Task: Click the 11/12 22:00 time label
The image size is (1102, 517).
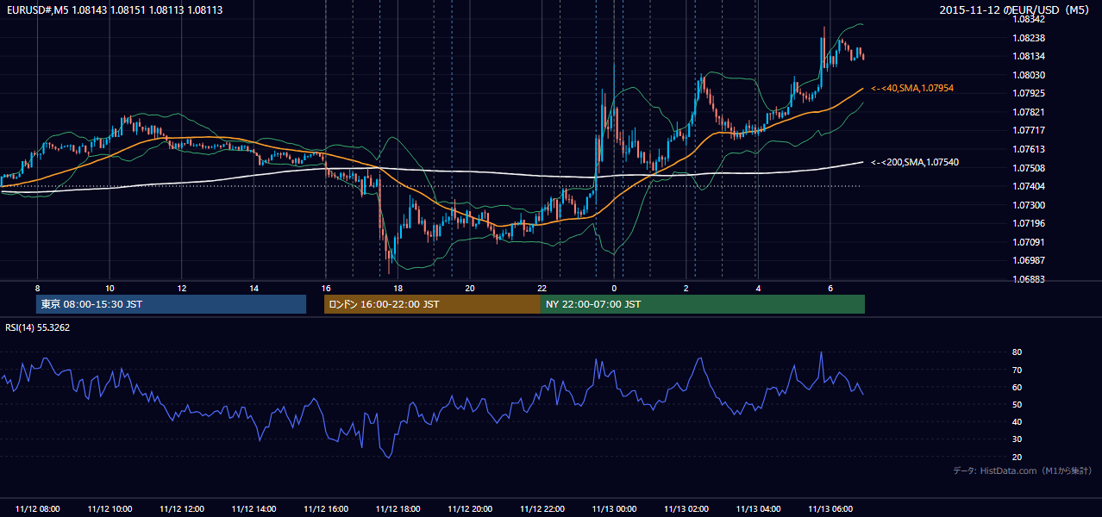Action: pyautogui.click(x=542, y=509)
